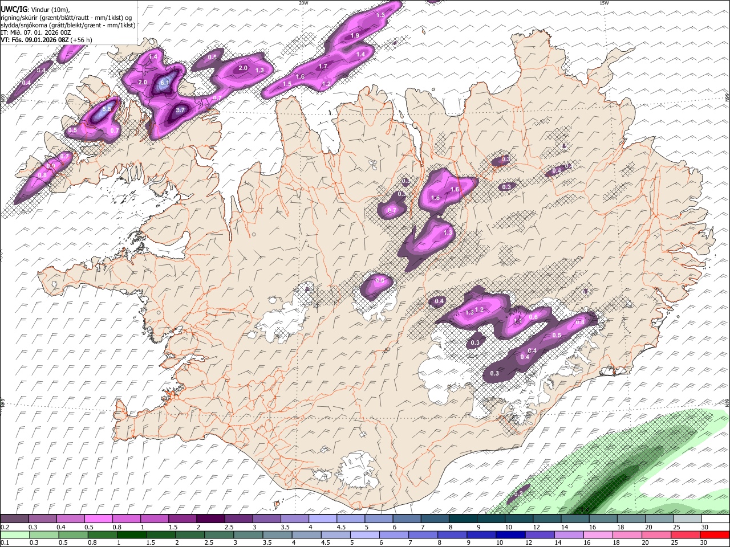Click the 5.5 snowfall value in the Westfjords
The height and width of the screenshot is (547, 730).
[x=107, y=108]
